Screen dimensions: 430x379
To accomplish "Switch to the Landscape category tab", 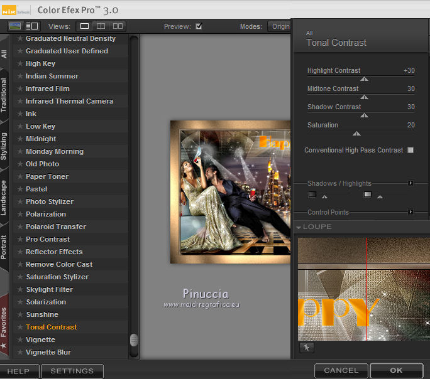I will pos(4,198).
